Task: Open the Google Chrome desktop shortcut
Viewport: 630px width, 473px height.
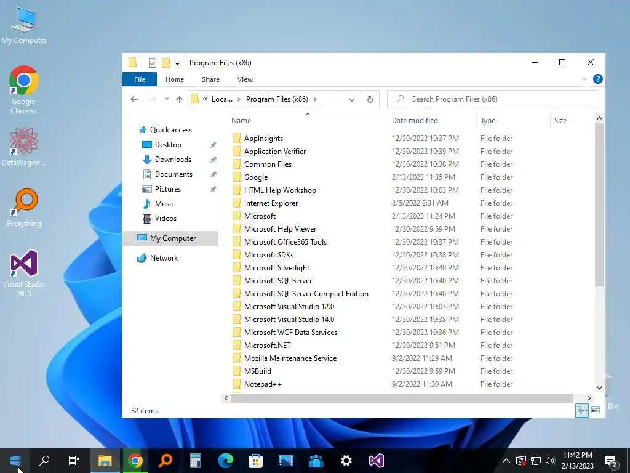Action: tap(24, 89)
